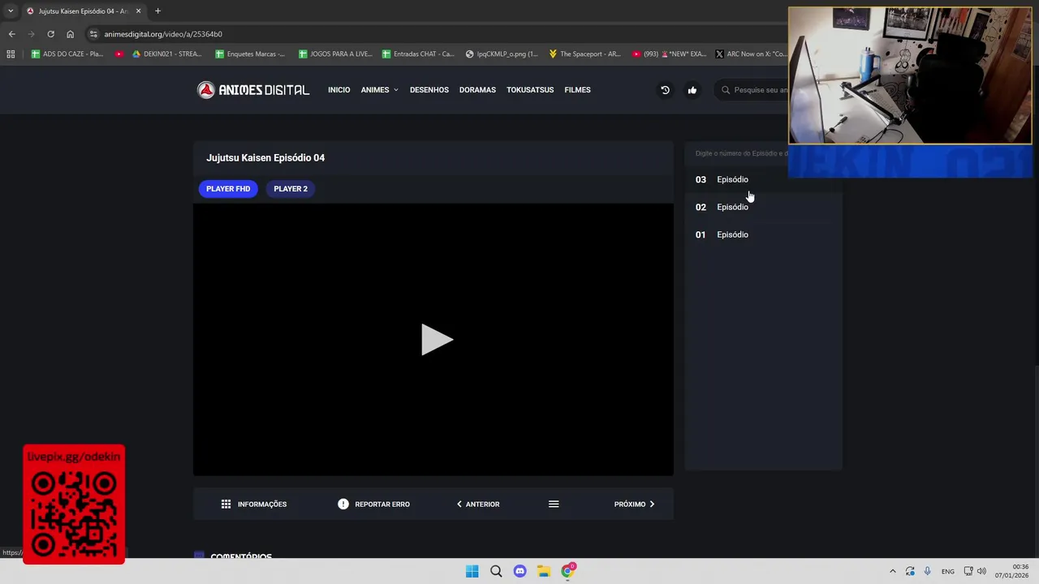Open 01 Episódio in the list
Image resolution: width=1039 pixels, height=584 pixels.
pyautogui.click(x=763, y=234)
